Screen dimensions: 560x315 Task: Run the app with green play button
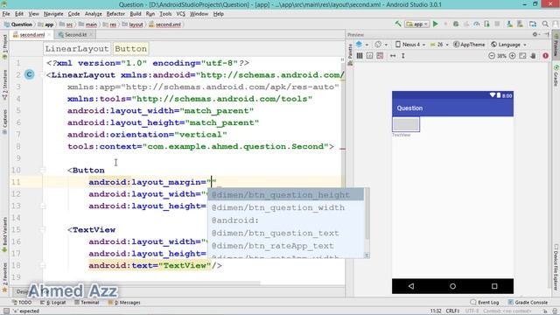pyautogui.click(x=436, y=24)
